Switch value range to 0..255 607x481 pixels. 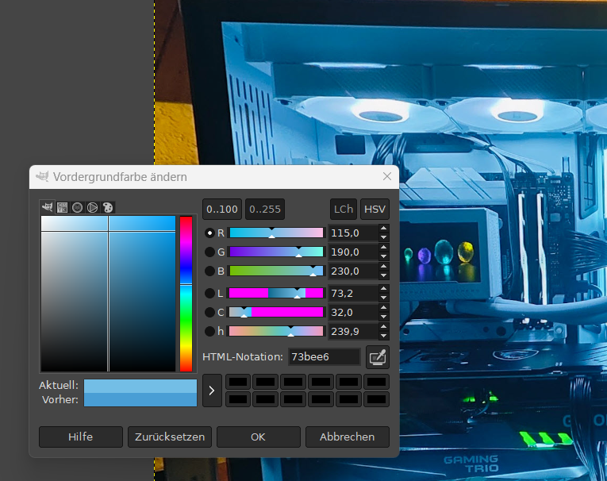click(265, 210)
